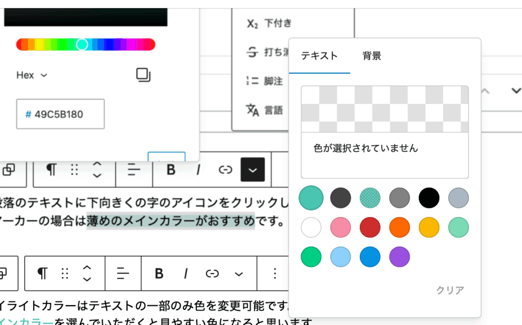The image size is (522, 325).
Task: Open the Hex color format dropdown
Action: tap(32, 75)
